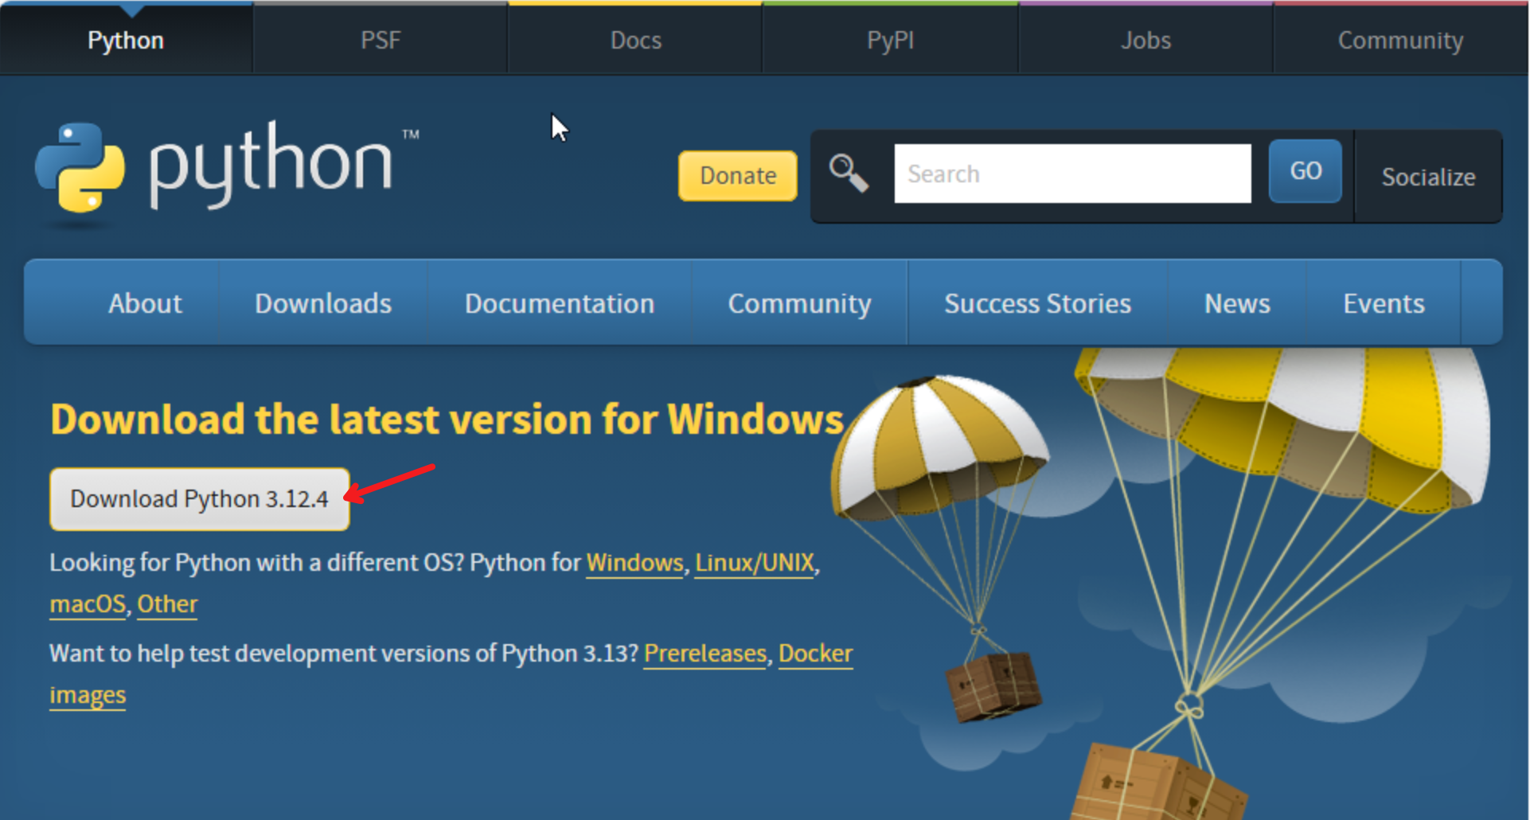Open the Documentation menu
The width and height of the screenshot is (1530, 820).
pyautogui.click(x=560, y=303)
